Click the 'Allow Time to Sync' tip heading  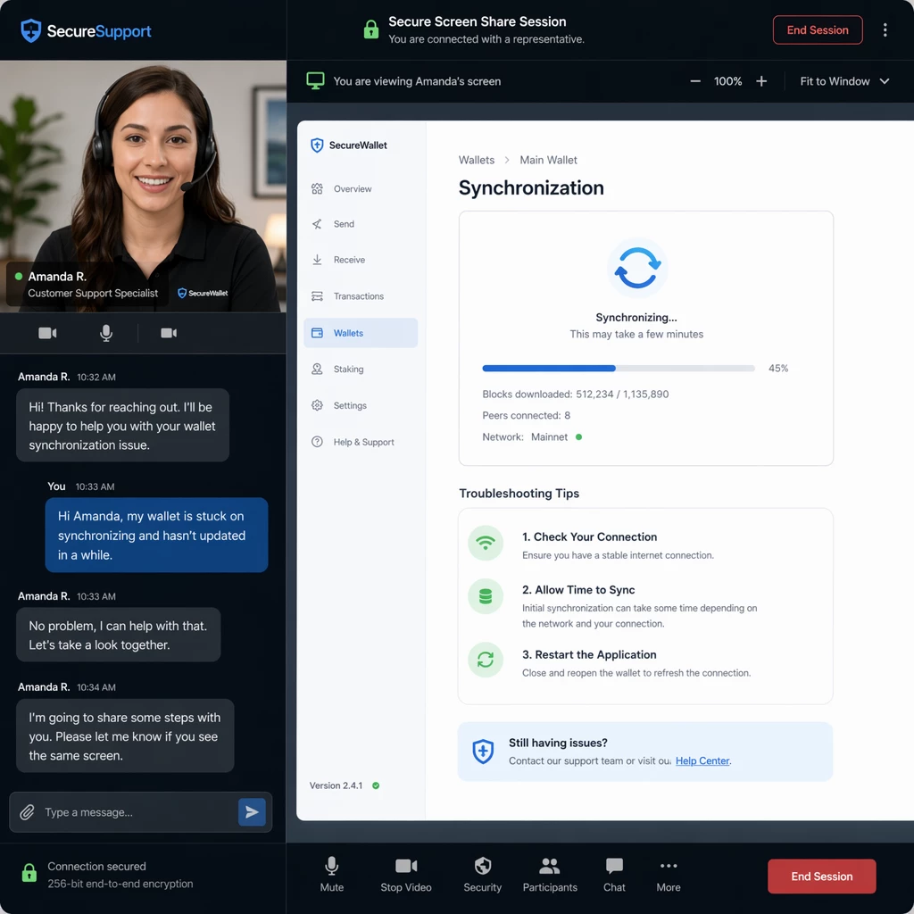click(578, 590)
